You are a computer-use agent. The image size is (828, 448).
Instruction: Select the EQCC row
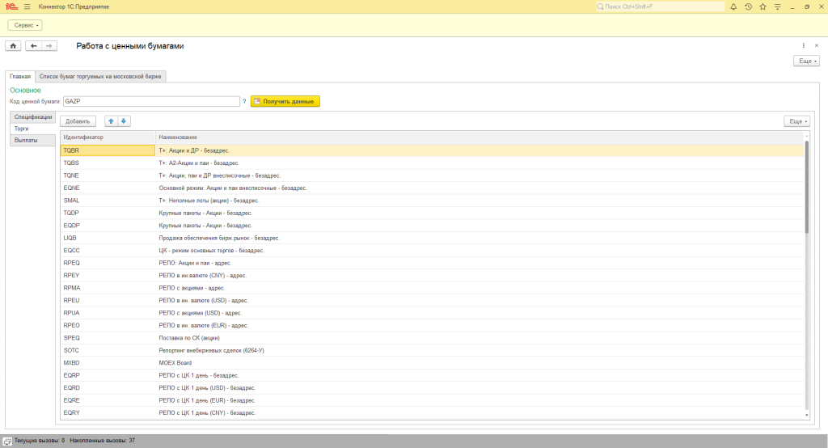pyautogui.click(x=432, y=251)
